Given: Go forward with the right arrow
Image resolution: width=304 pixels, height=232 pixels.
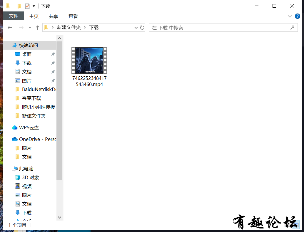Looking at the screenshot, I should point(21,28).
